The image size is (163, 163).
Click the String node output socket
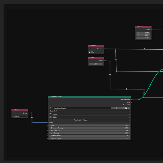[x=28, y=113]
